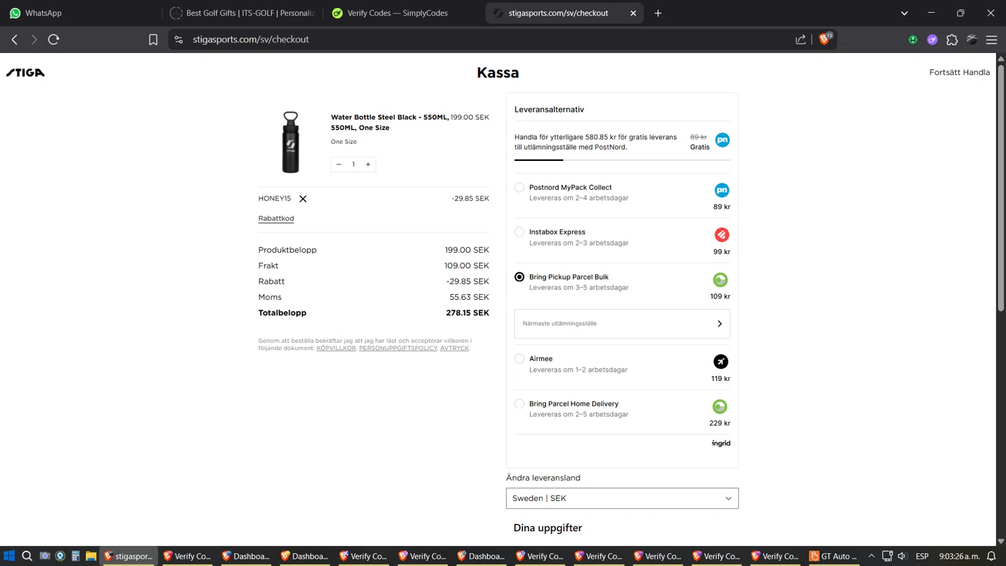Select Bring Parcel Home Delivery option
This screenshot has width=1006, height=566.
coord(519,404)
